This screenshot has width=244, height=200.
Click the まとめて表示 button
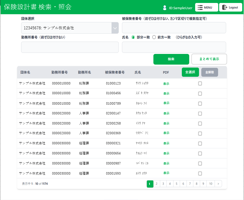(x=209, y=59)
